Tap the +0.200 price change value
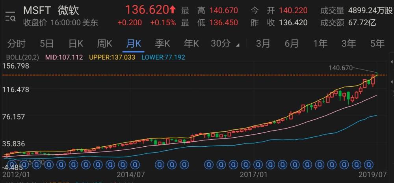This screenshot has height=183, width=394. [x=130, y=22]
